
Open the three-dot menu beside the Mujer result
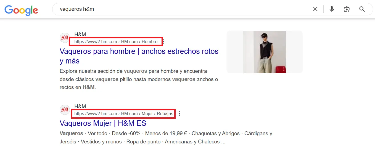(179, 113)
